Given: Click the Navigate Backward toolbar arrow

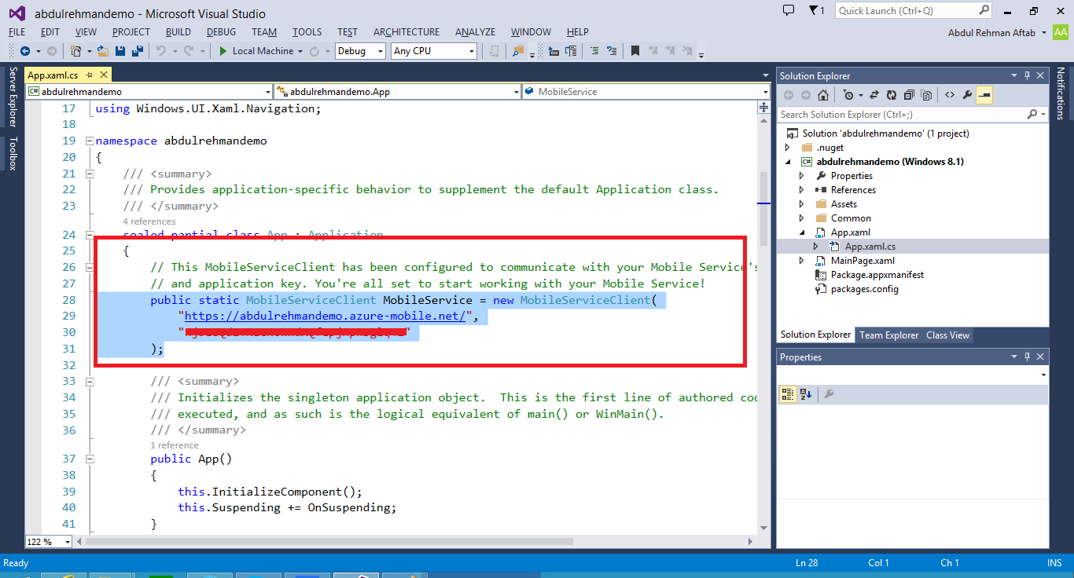Looking at the screenshot, I should tap(25, 51).
